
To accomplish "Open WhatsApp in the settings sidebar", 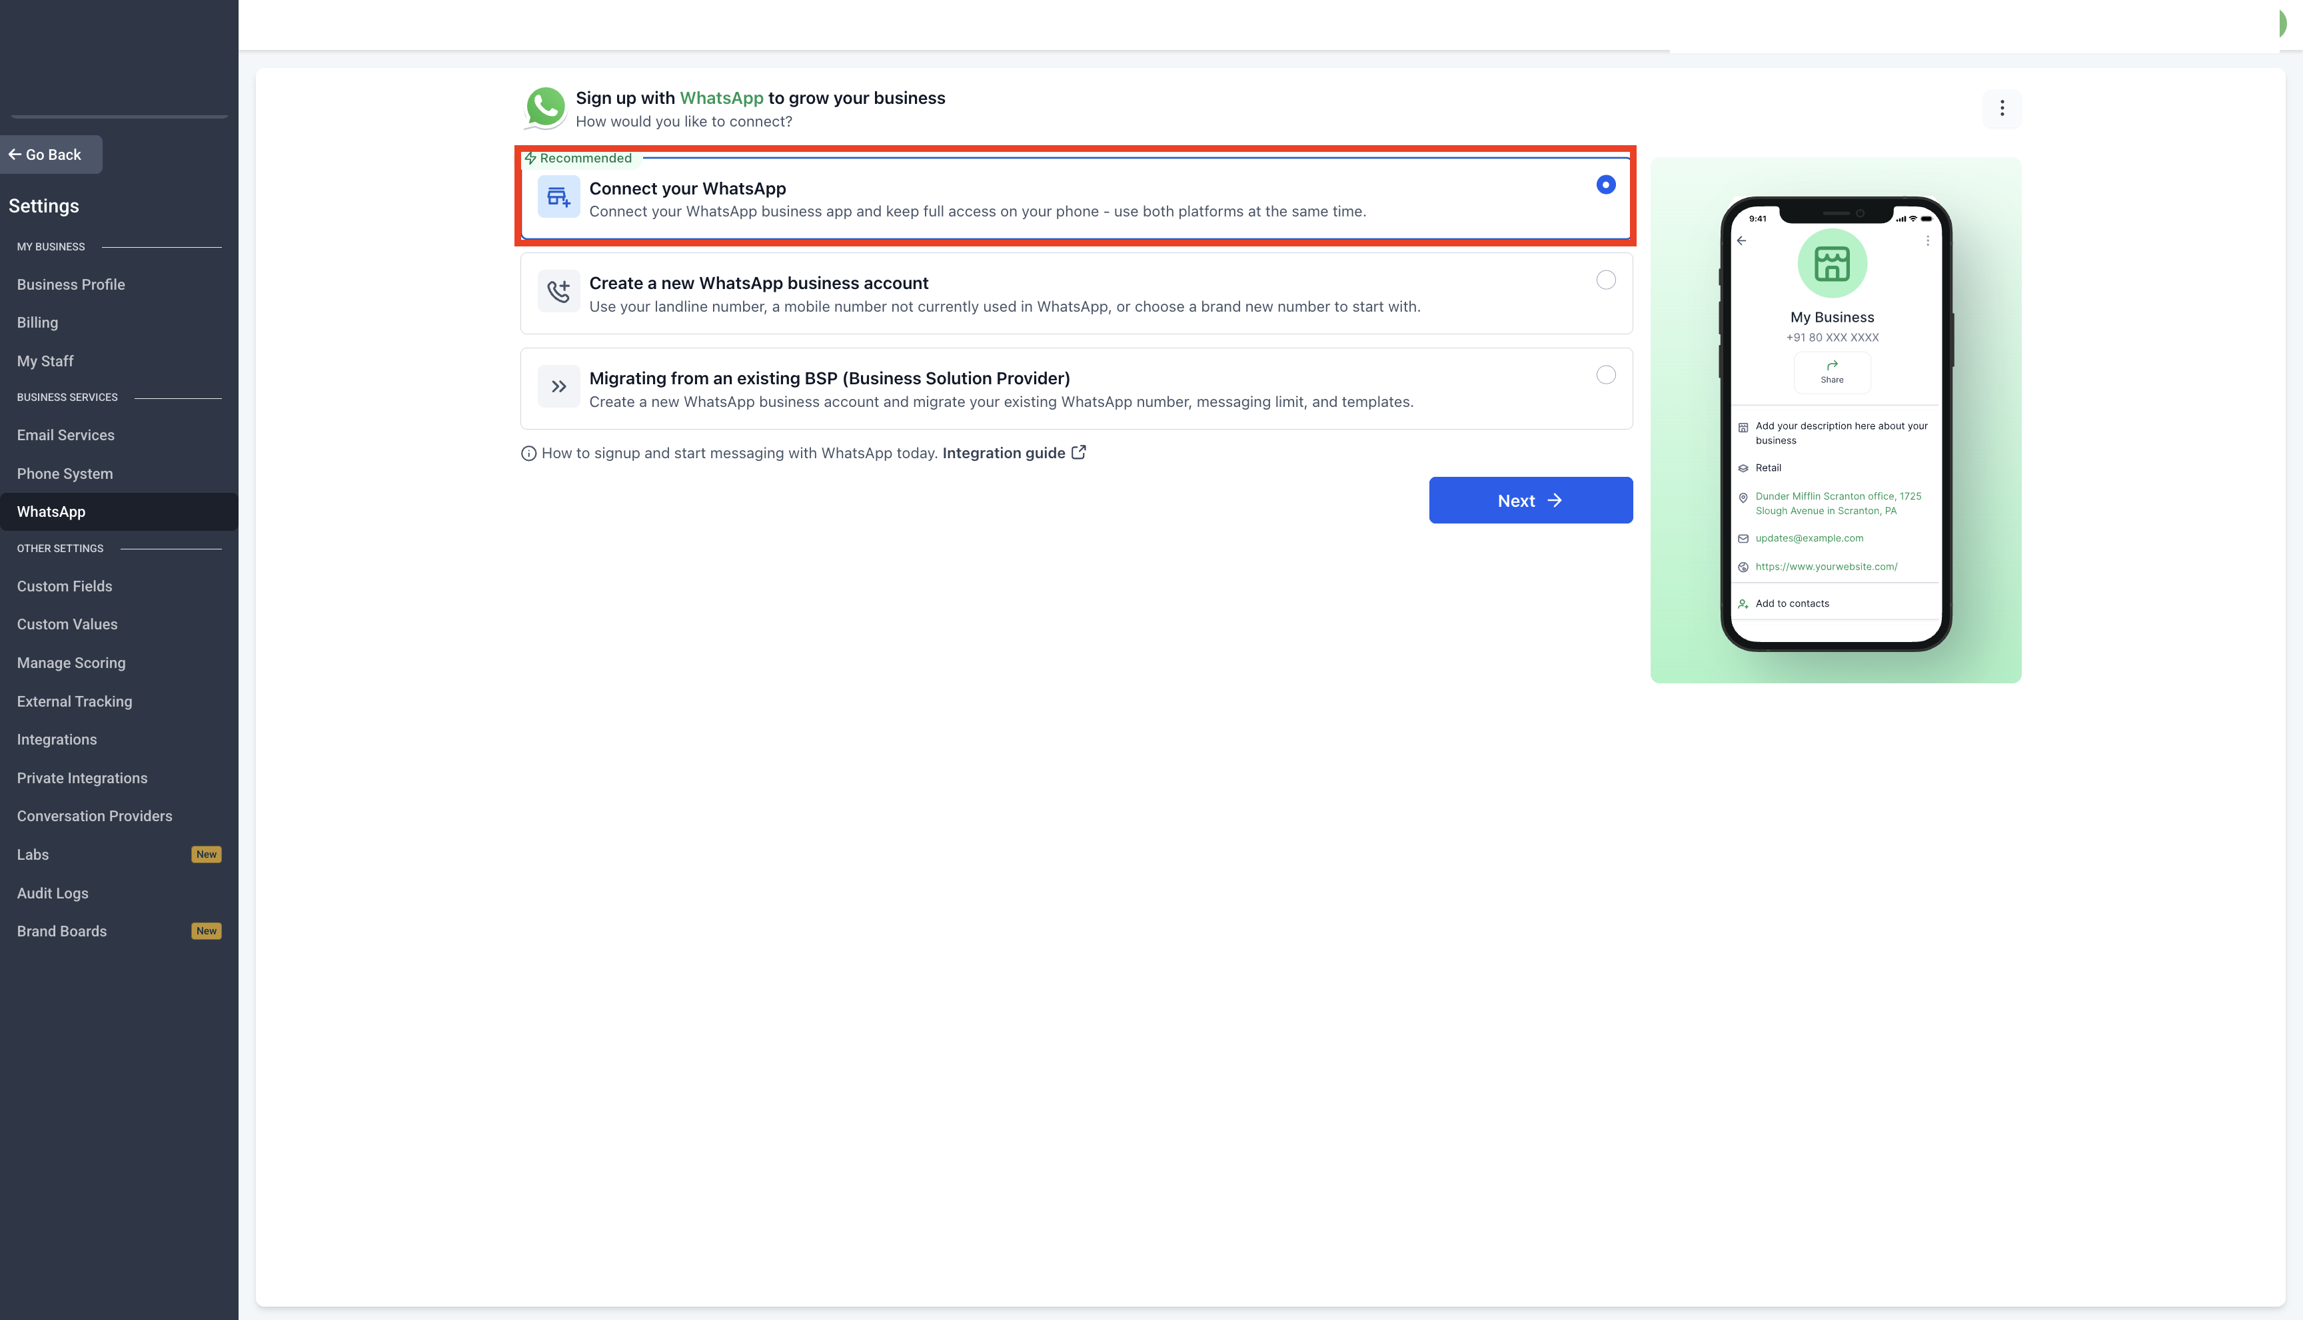I will pos(51,511).
